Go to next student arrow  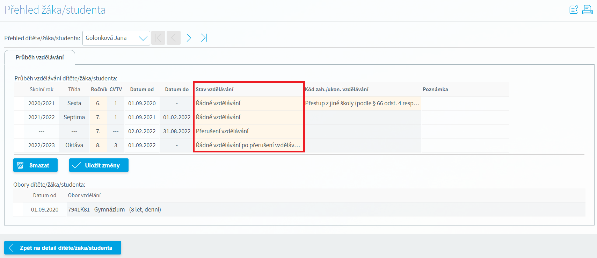pos(189,38)
